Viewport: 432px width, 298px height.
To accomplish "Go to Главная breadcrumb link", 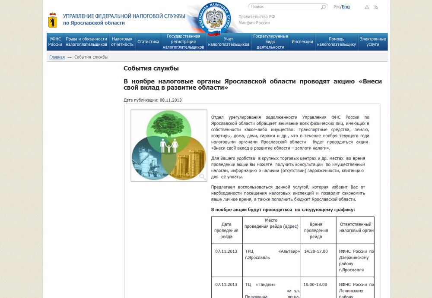I will click(x=57, y=57).
